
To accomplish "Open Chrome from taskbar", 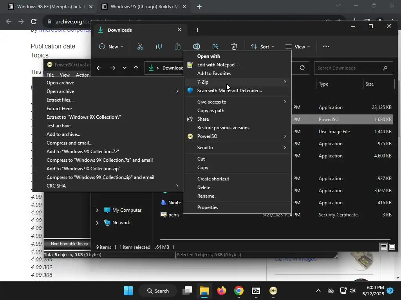I will [x=238, y=291].
